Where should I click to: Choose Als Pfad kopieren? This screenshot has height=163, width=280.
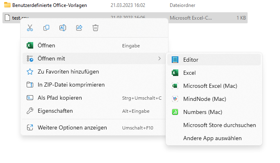coord(94,98)
